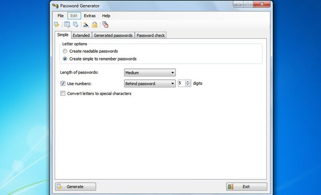
Task: Switch to the Extended tab
Action: click(81, 35)
